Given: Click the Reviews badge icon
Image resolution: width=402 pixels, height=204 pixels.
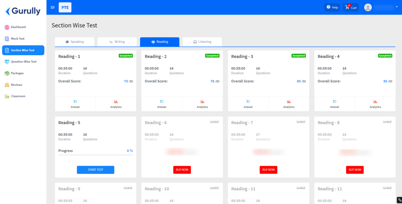Looking at the screenshot, I should pyautogui.click(x=7, y=85).
